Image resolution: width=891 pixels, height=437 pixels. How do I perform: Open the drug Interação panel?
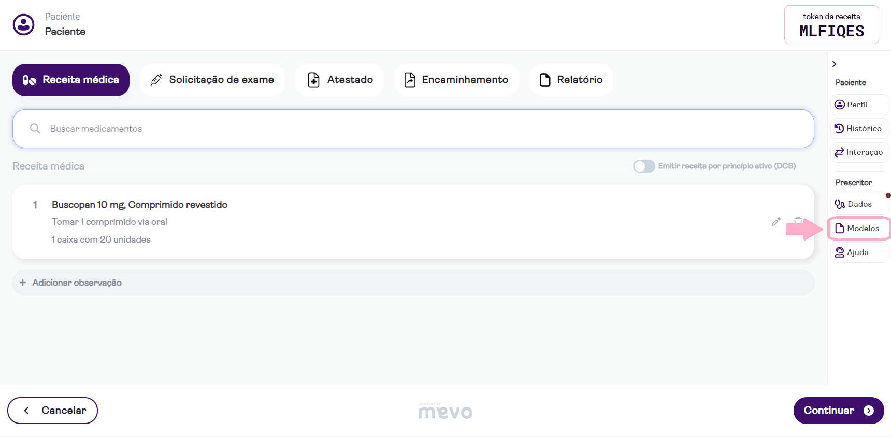coord(859,152)
